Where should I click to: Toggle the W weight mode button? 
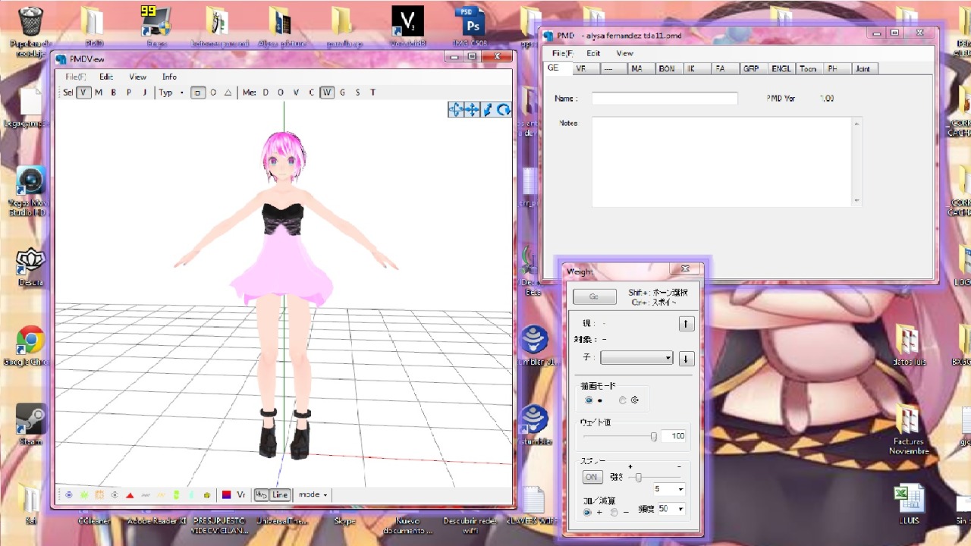point(327,93)
